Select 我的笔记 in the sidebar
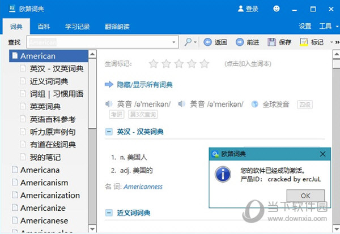340x234 pixels. coord(45,157)
